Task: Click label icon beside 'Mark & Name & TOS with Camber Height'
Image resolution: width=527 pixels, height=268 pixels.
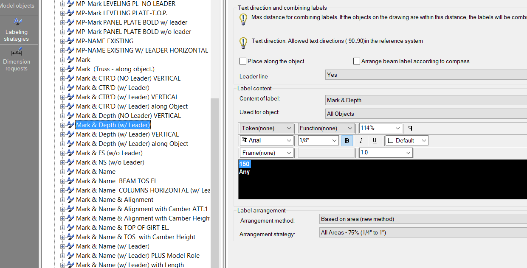Action: (x=70, y=237)
